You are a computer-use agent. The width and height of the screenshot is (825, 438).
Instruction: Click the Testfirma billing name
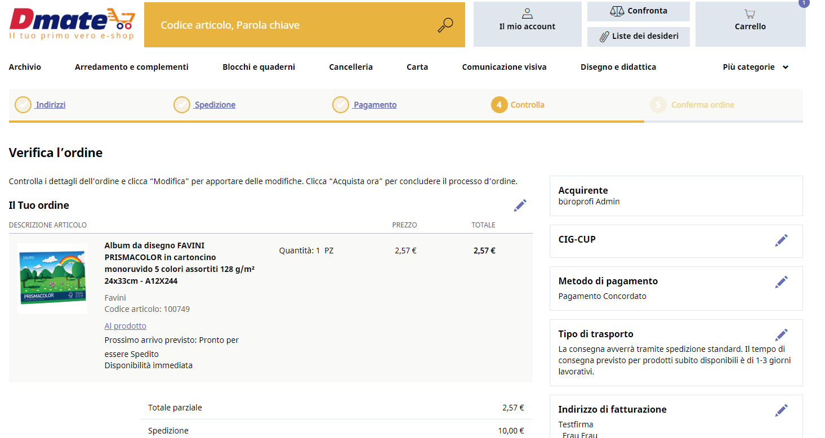(576, 424)
